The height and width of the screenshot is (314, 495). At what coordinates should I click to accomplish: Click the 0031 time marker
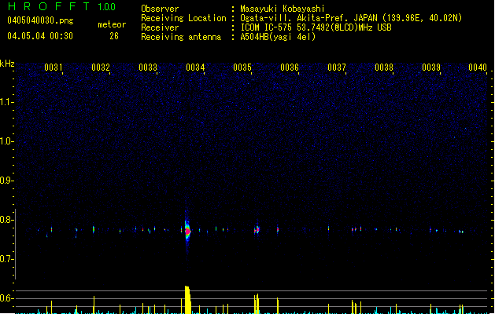click(53, 68)
